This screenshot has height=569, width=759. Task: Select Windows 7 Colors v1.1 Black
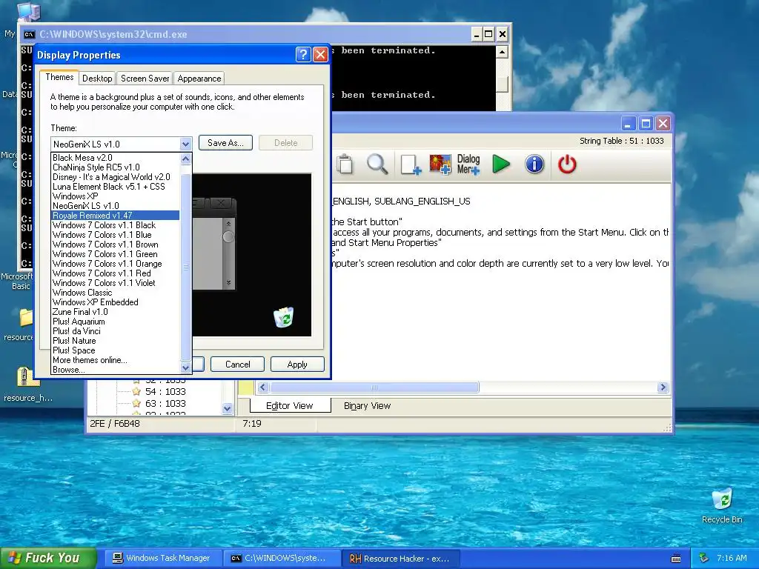(x=115, y=225)
